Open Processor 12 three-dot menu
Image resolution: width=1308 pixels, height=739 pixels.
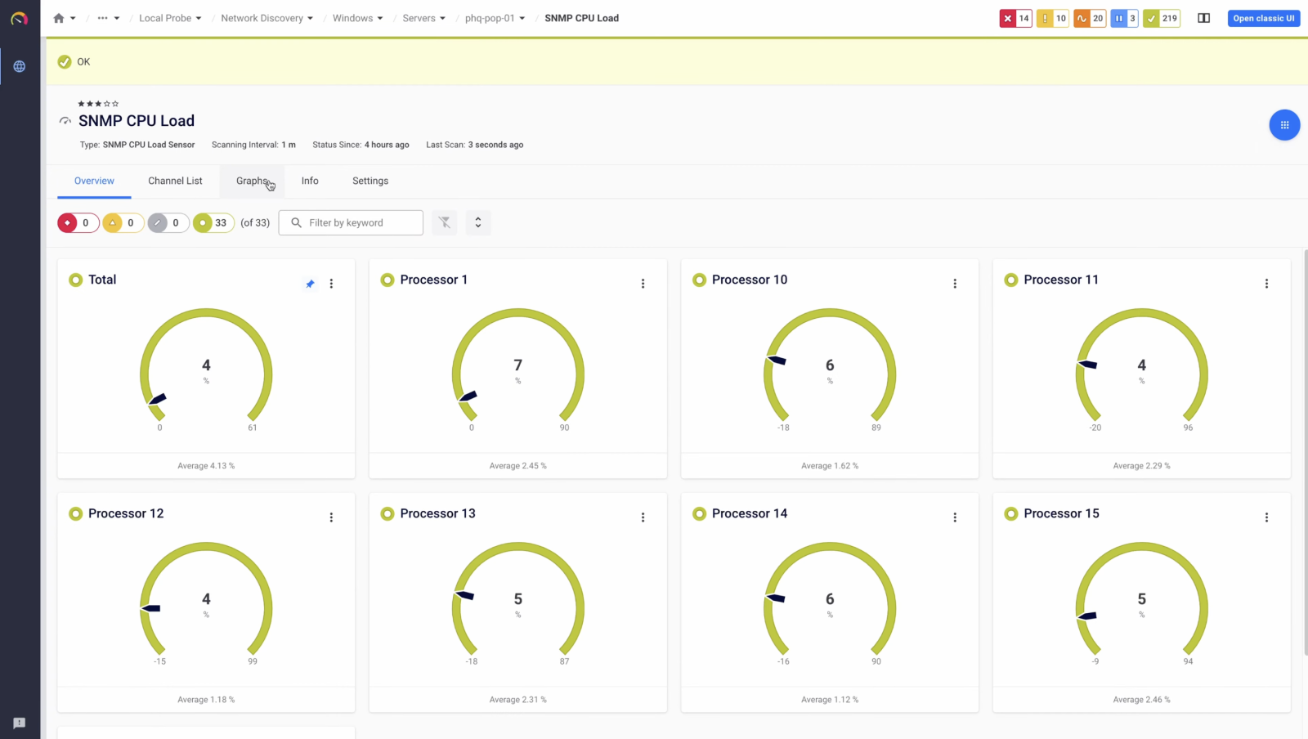[331, 517]
